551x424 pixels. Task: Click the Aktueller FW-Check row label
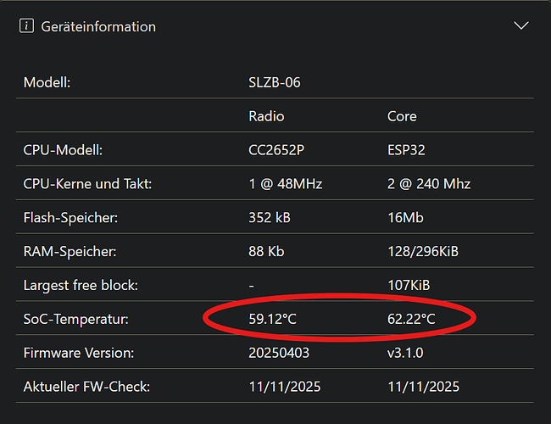coord(86,387)
